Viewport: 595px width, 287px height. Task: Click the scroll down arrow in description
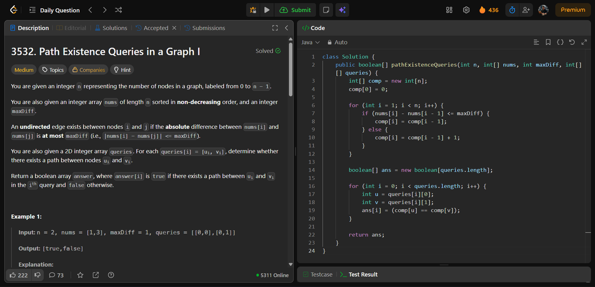[x=291, y=264]
